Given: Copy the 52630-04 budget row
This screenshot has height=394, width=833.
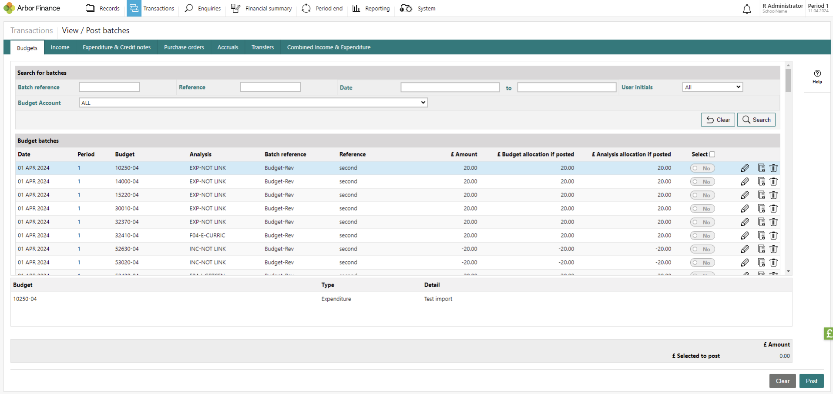Looking at the screenshot, I should 761,249.
